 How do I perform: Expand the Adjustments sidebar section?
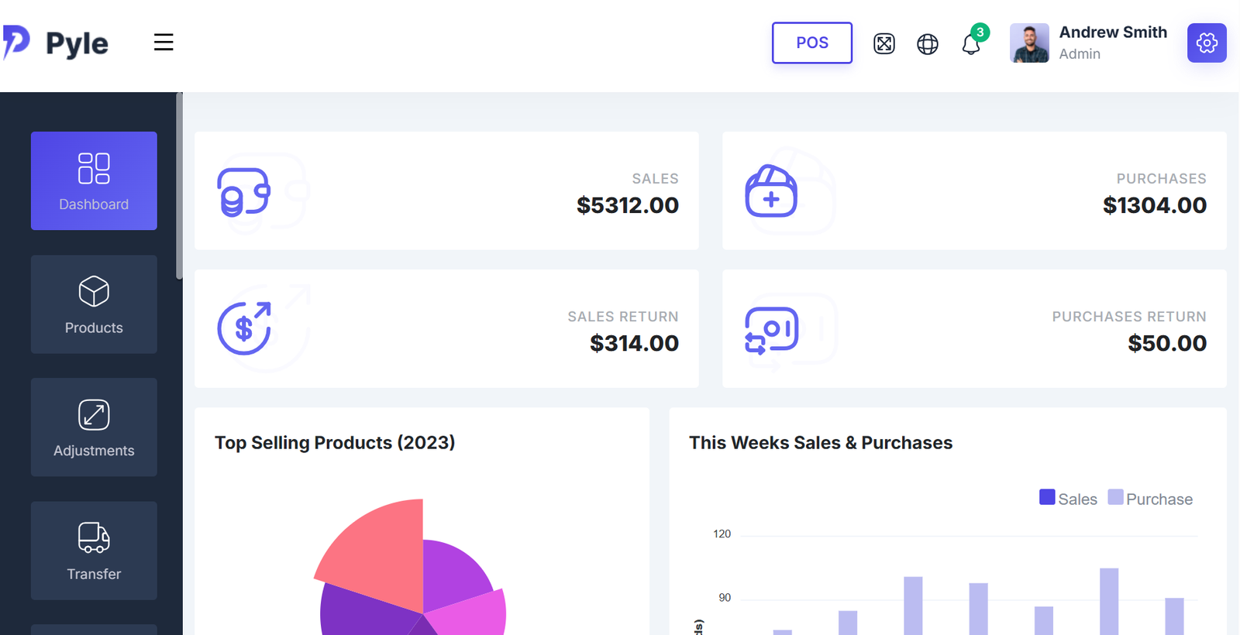[x=94, y=427]
